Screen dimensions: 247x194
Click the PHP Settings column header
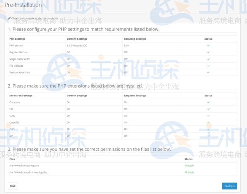point(18,39)
